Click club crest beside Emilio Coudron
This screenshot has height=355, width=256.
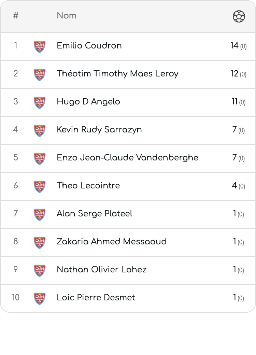pos(40,47)
